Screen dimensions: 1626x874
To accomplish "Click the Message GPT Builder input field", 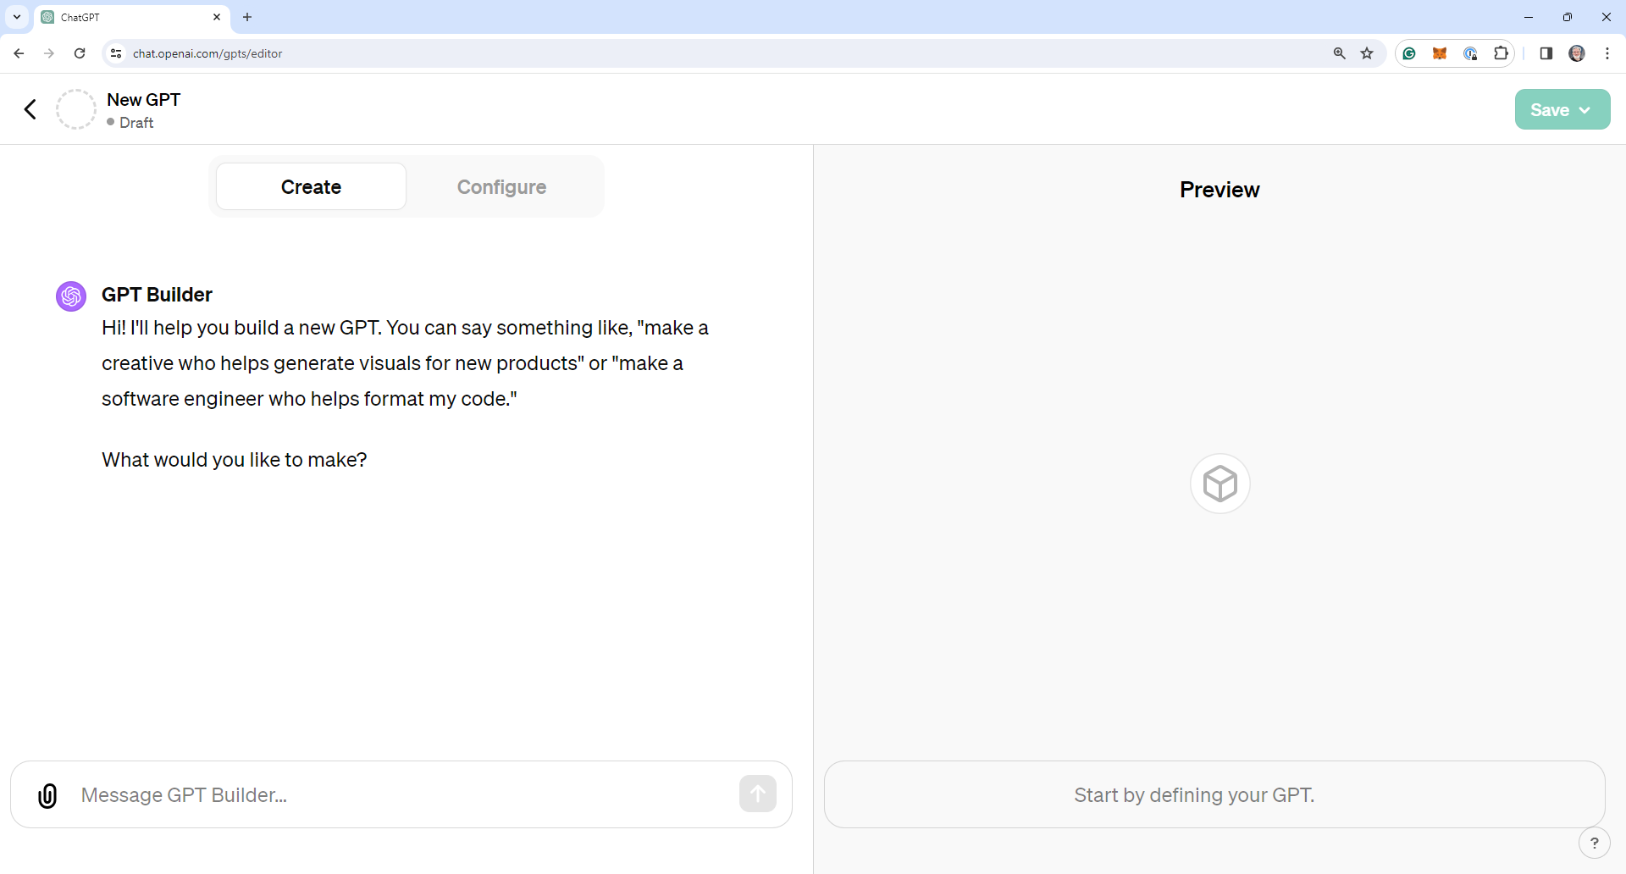I will click(x=401, y=794).
